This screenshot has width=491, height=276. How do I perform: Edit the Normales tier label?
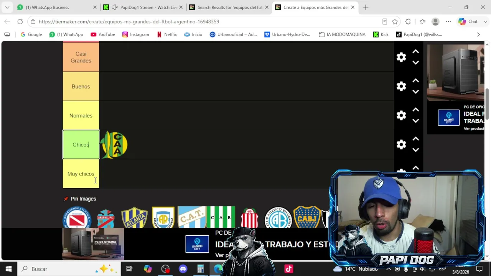81,115
